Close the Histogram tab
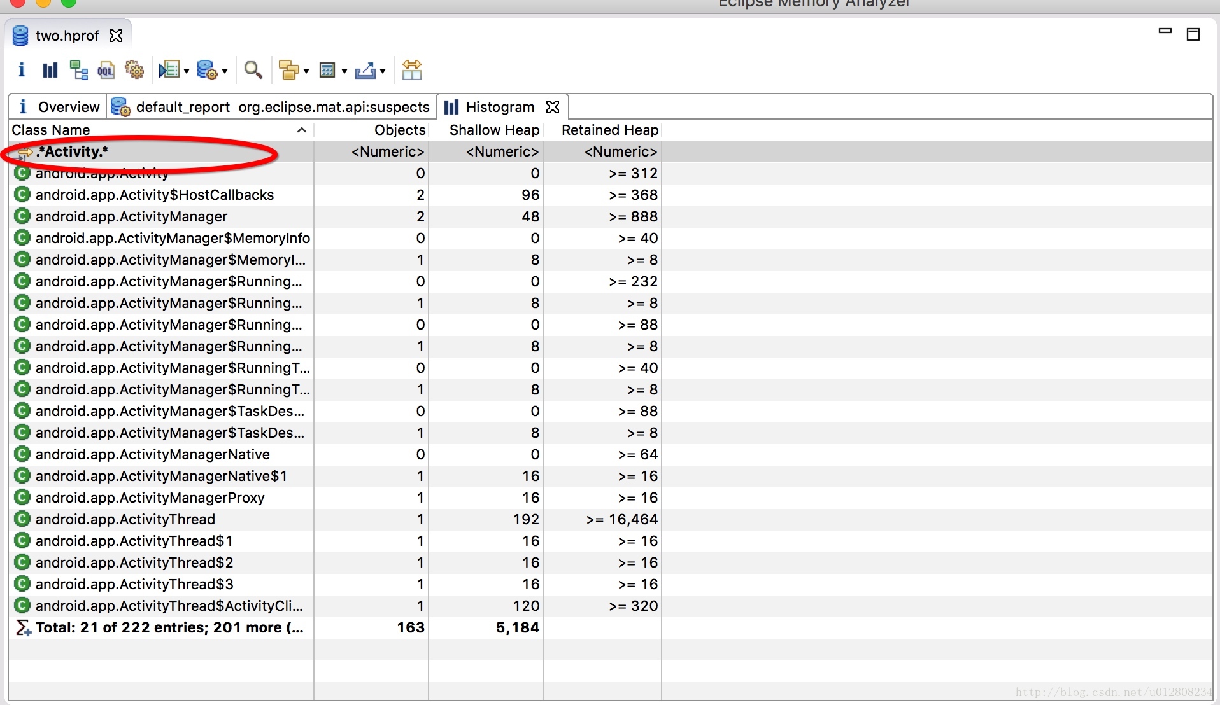1220x705 pixels. [553, 107]
